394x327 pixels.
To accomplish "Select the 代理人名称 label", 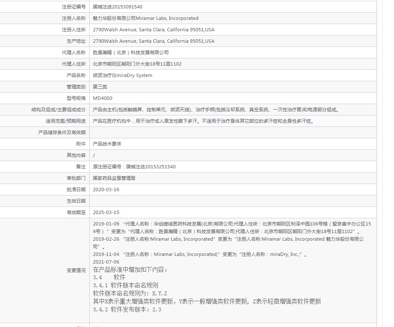I will coord(74,52).
